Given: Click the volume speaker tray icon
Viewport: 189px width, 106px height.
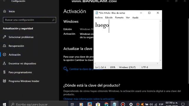Looking at the screenshot, I should (x=151, y=104).
